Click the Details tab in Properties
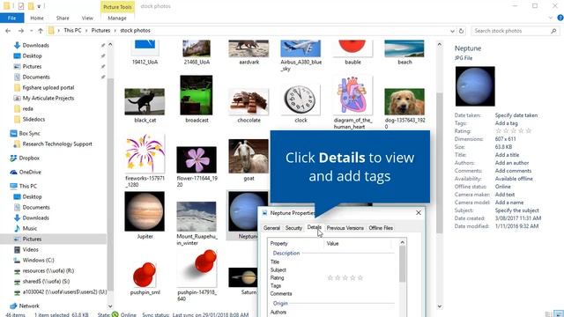 coord(314,227)
